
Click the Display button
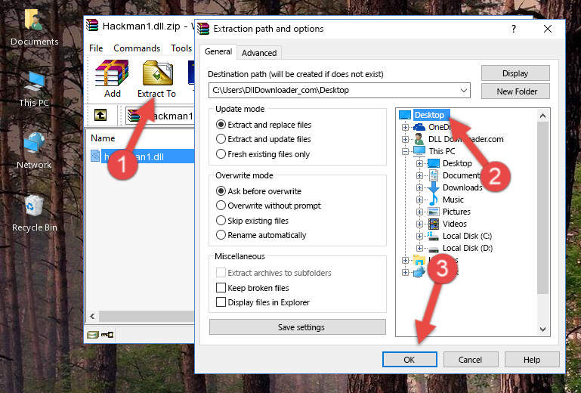[515, 73]
